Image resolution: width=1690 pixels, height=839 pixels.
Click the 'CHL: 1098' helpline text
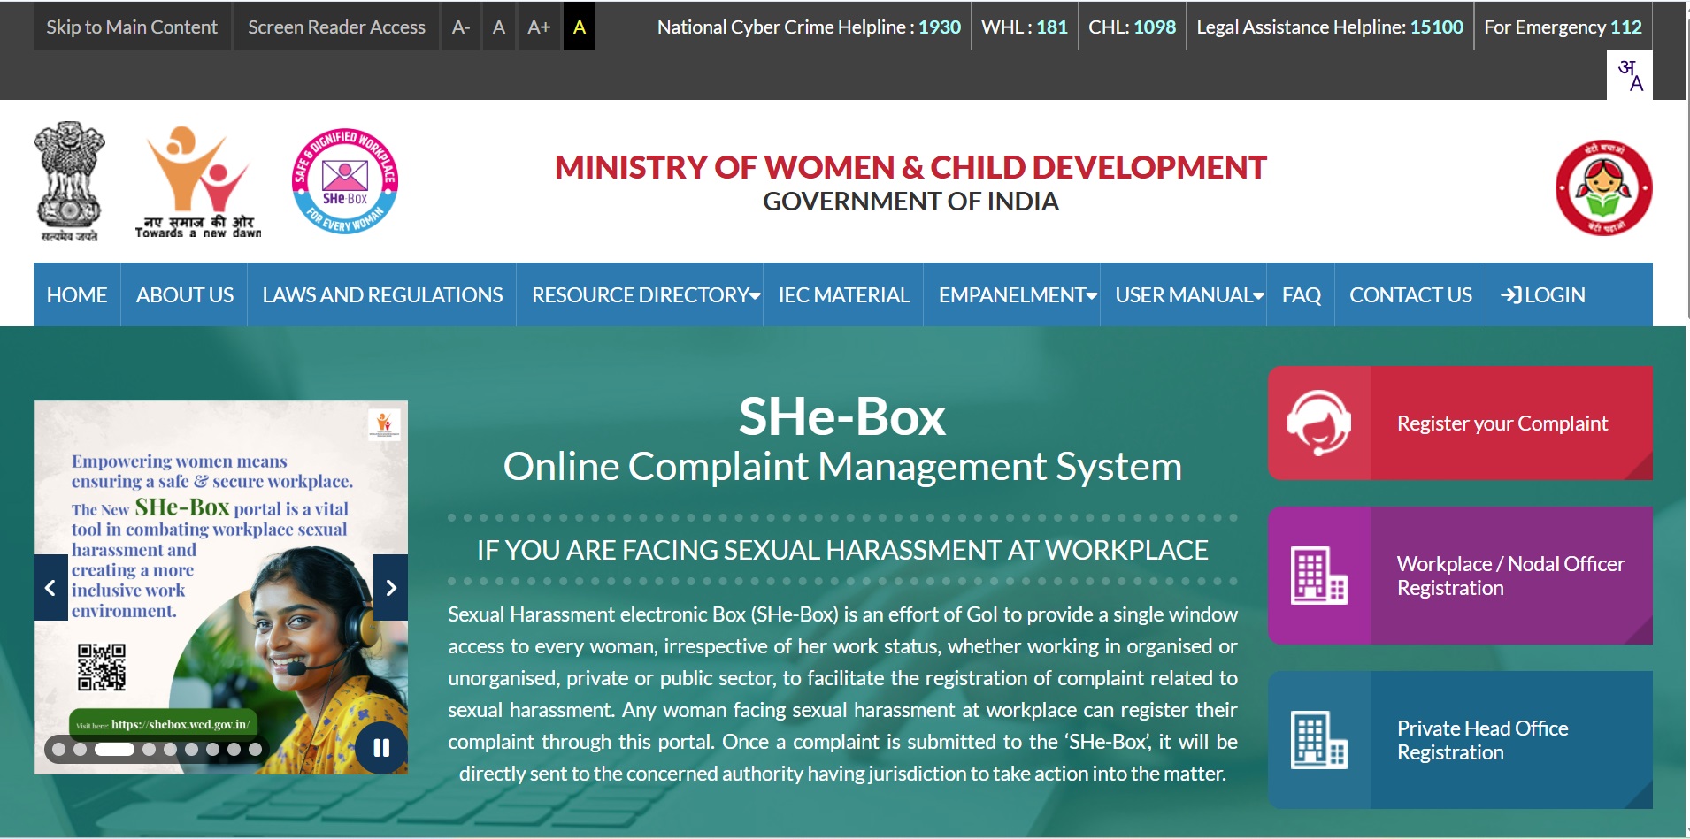point(1133,27)
